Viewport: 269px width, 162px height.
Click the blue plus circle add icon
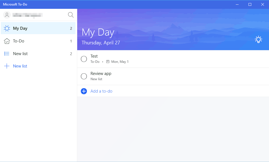click(84, 91)
